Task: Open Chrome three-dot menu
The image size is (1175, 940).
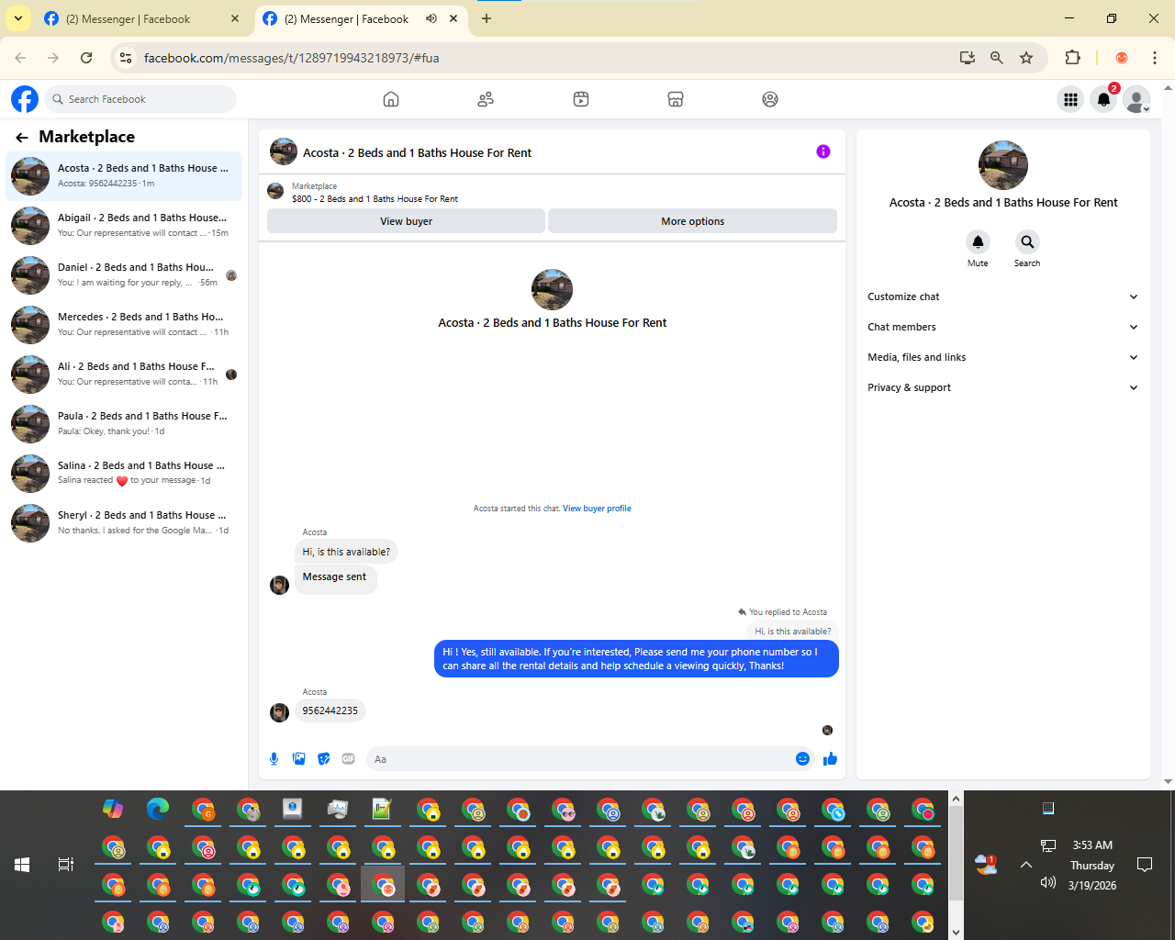Action: [x=1155, y=58]
